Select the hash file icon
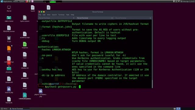The height and width of the screenshot is (110, 195). [25, 54]
